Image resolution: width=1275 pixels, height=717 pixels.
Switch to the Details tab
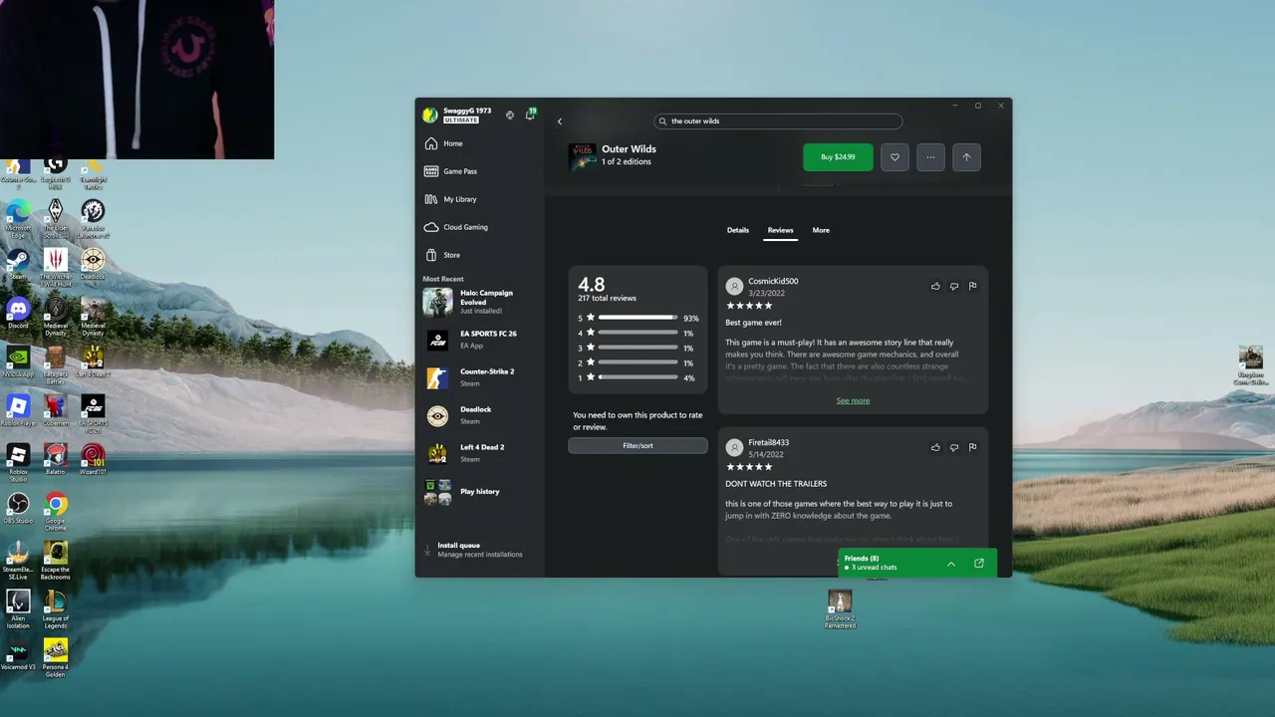(738, 230)
